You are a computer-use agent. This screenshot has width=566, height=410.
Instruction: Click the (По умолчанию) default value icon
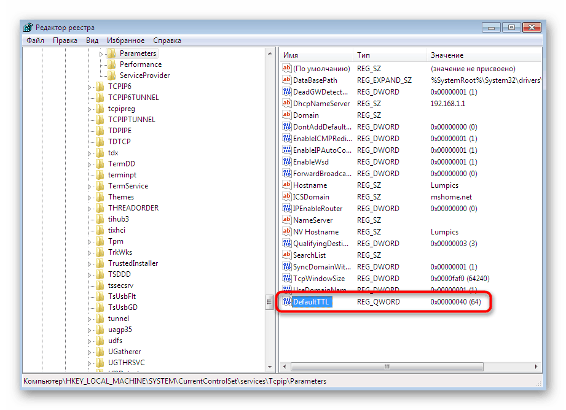tap(286, 69)
